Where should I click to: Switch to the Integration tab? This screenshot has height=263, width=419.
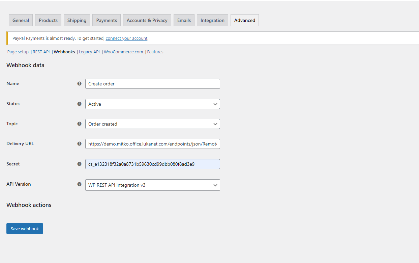click(x=212, y=20)
